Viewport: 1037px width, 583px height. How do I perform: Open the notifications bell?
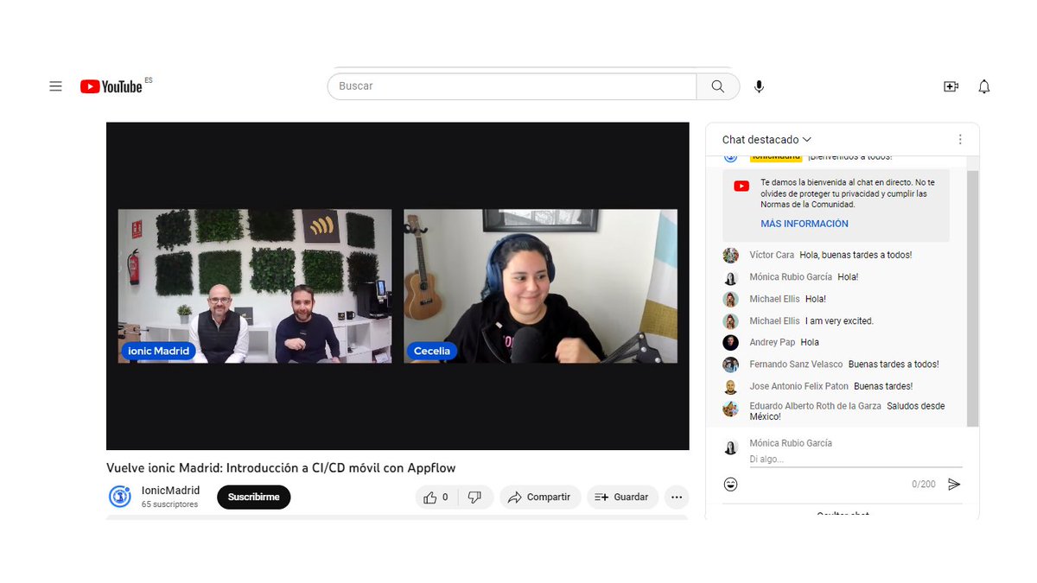983,86
